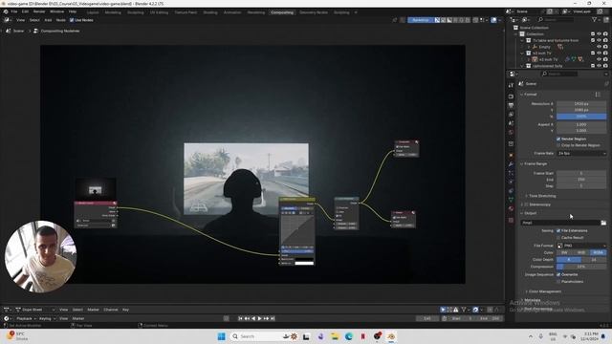Click render camera icon on Collection row
Image resolution: width=612 pixels, height=344 pixels.
point(605,34)
